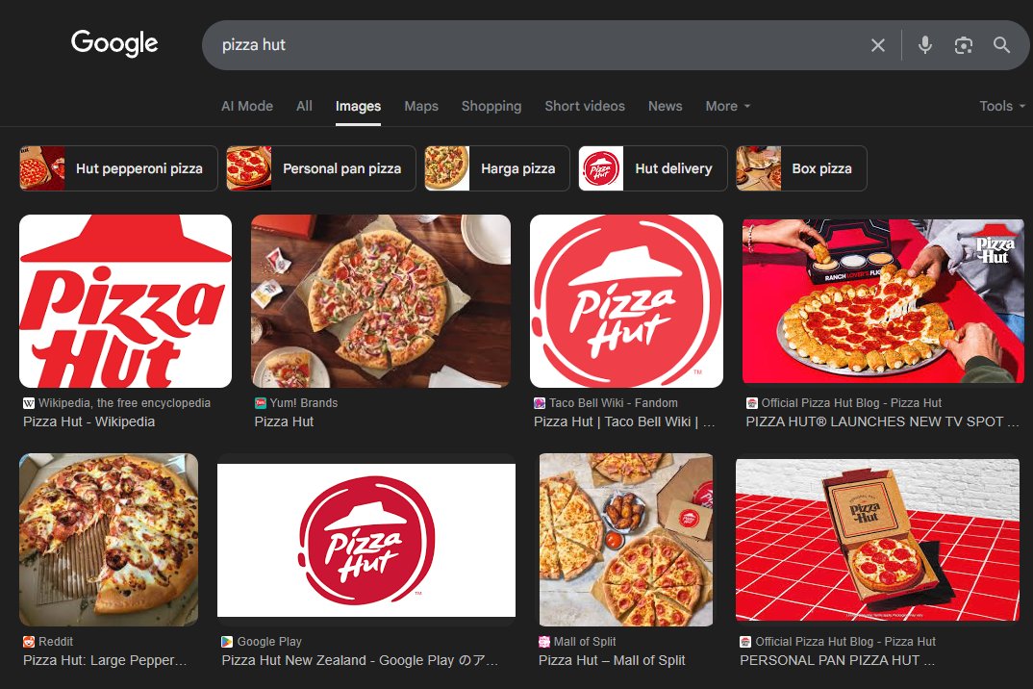Click 'Taco Bell Wiki - Fandom' source text
The width and height of the screenshot is (1033, 689).
tap(614, 403)
